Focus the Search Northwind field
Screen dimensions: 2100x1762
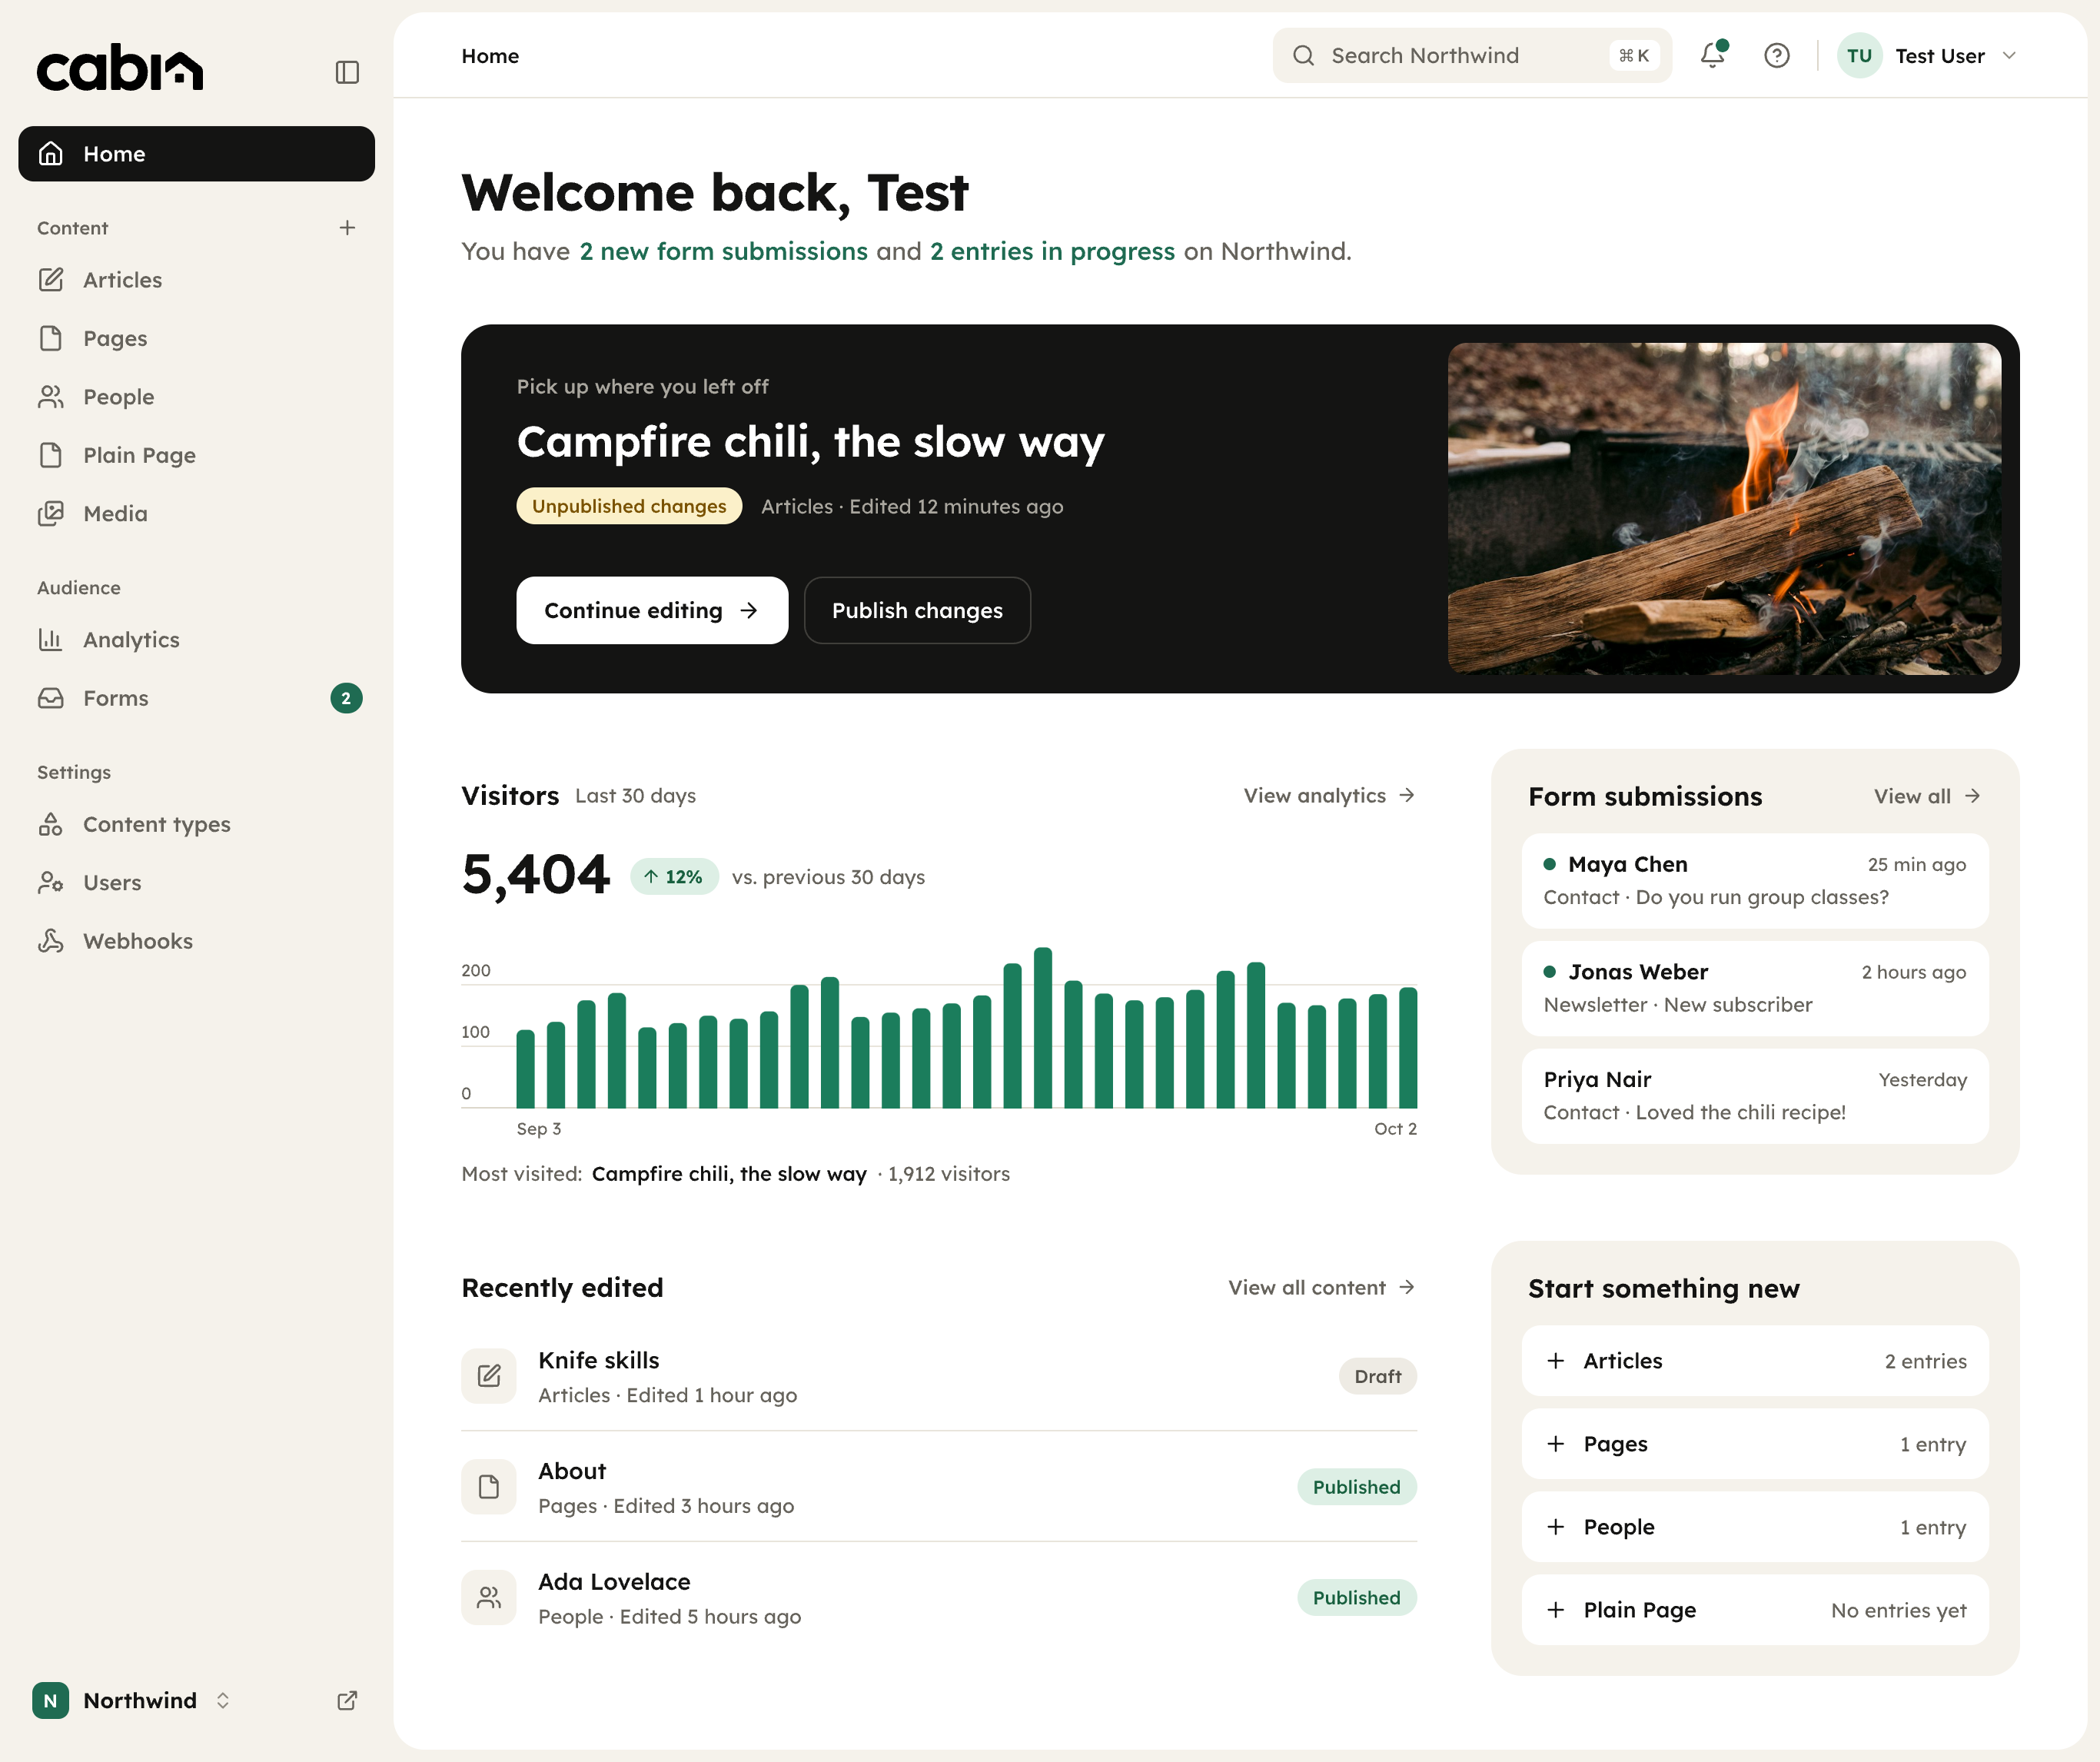(x=1472, y=55)
